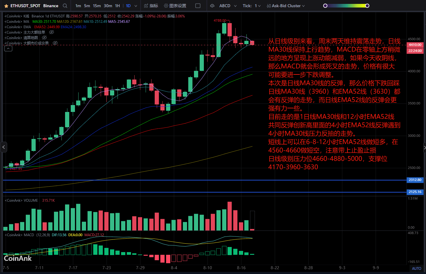
Task: Expand the left side panel arrow
Action: pos(4,147)
